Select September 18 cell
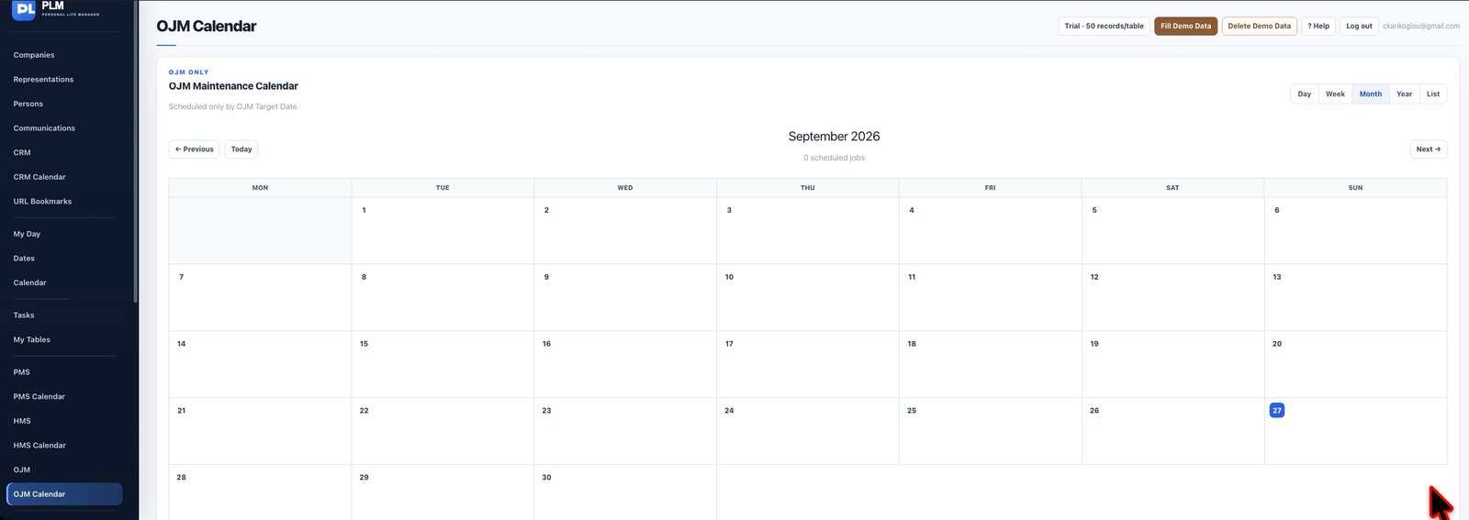 pyautogui.click(x=990, y=364)
